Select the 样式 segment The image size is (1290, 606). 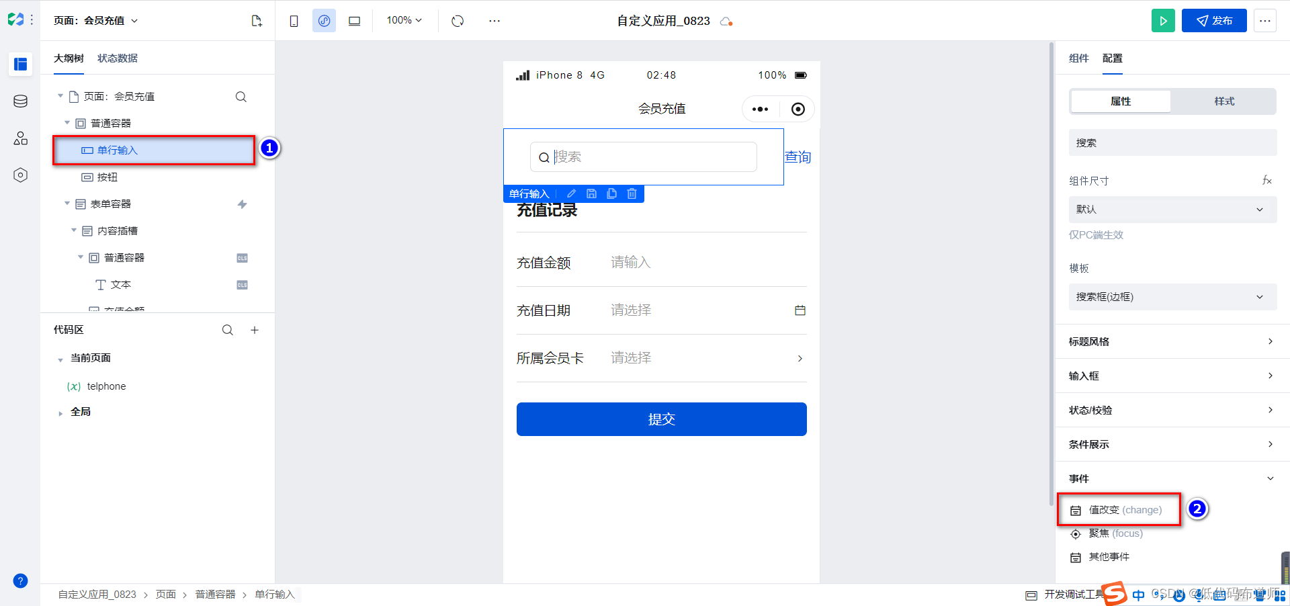[1224, 101]
